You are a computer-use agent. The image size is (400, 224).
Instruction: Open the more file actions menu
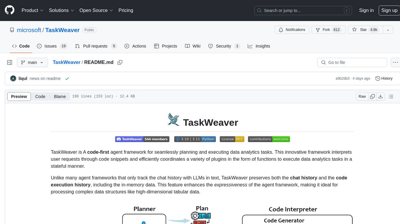[x=395, y=62]
